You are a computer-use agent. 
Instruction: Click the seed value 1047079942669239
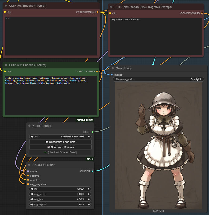(72, 137)
